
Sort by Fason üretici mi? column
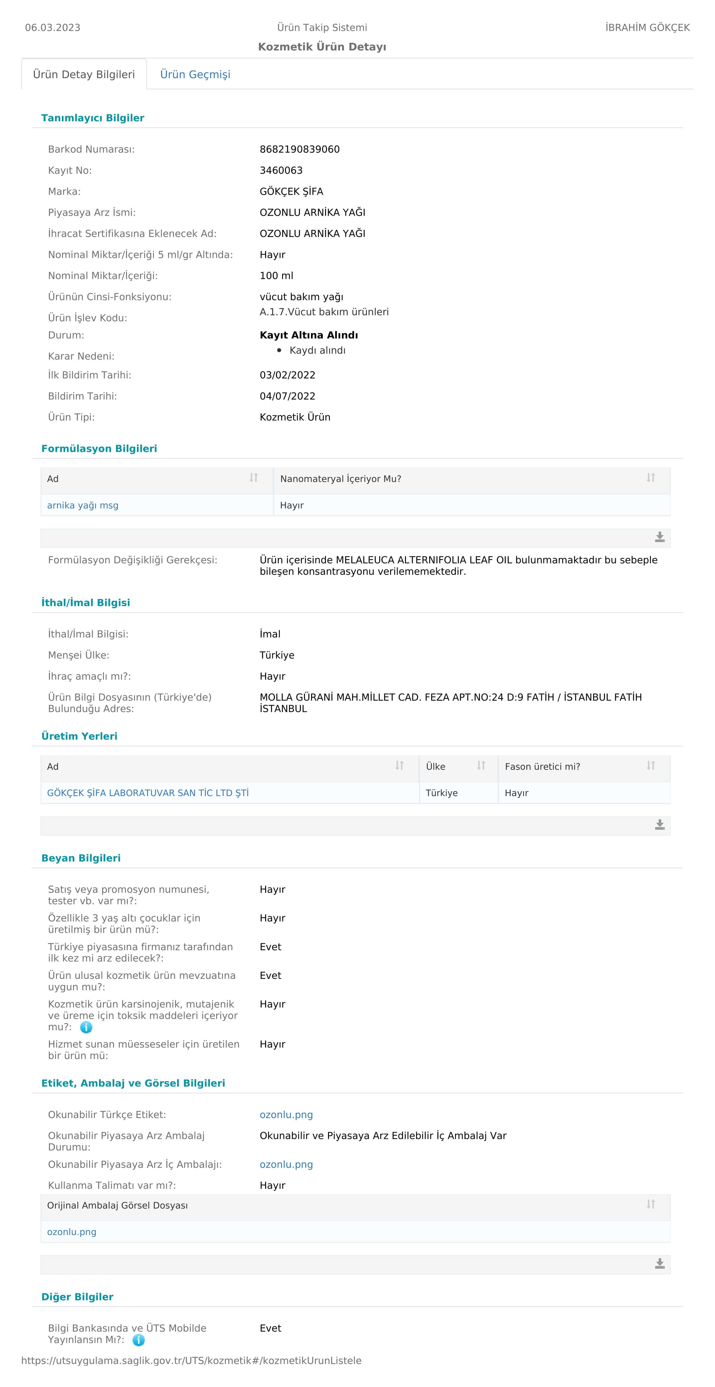(x=651, y=765)
